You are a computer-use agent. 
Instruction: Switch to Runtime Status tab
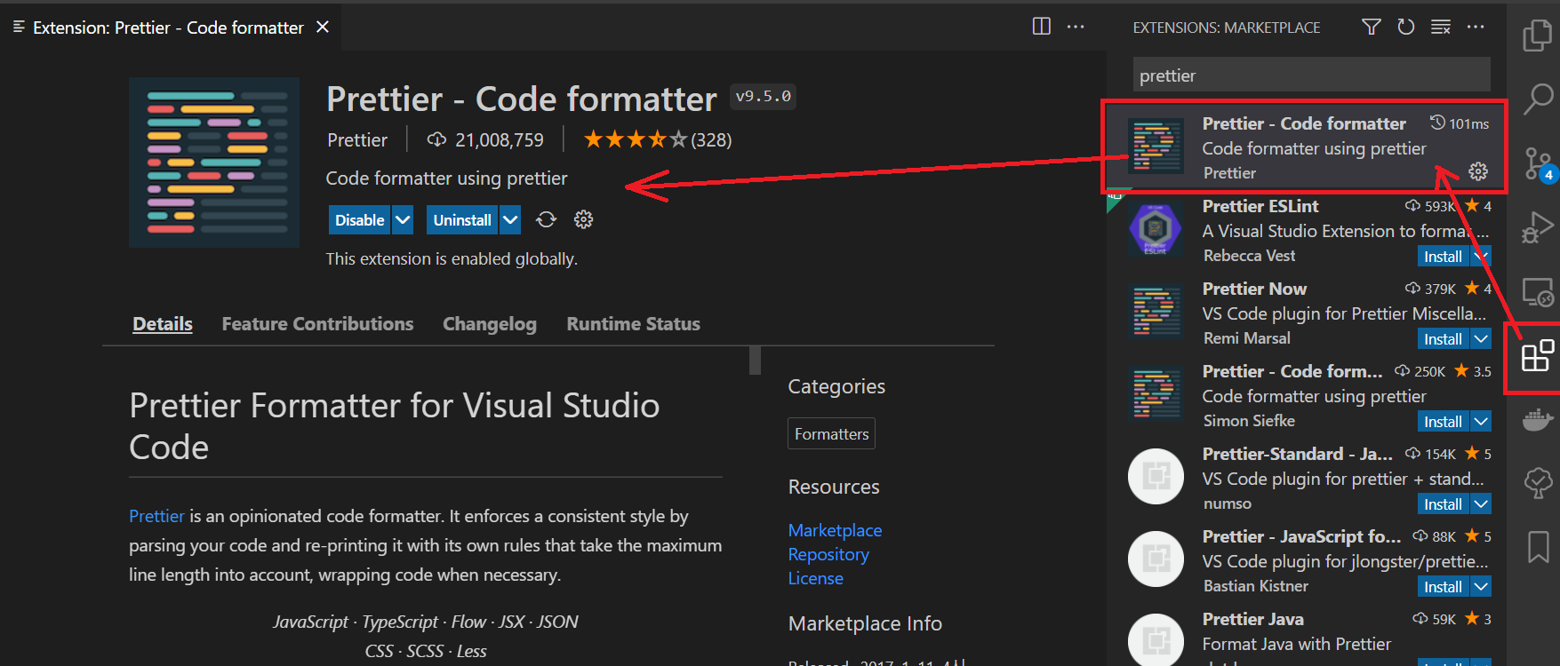634,324
